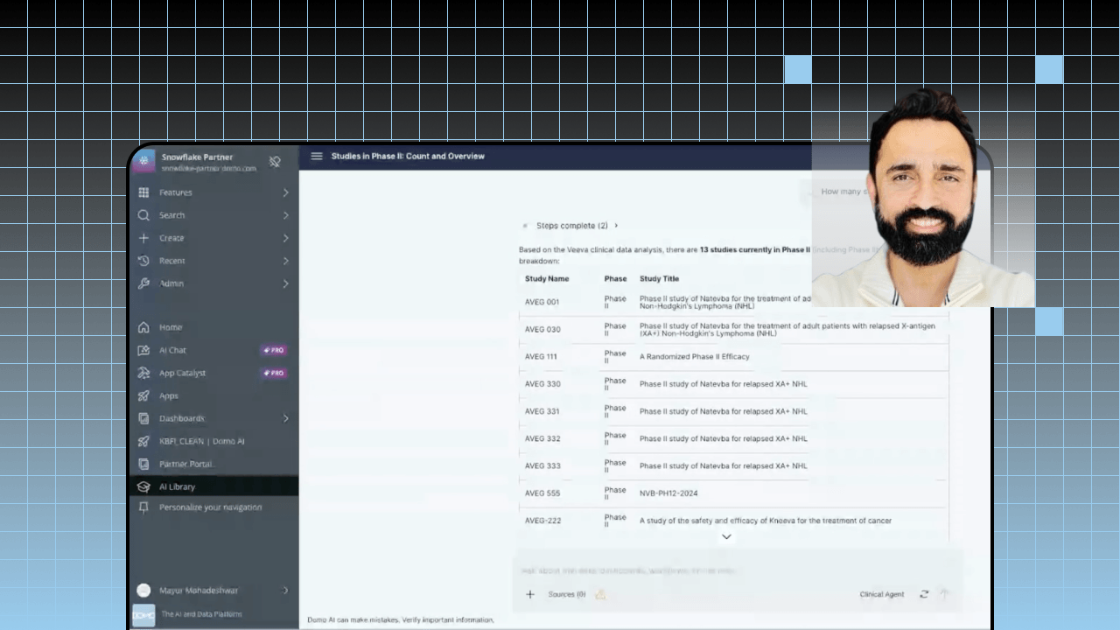Image resolution: width=1120 pixels, height=630 pixels.
Task: Click 'A Randomized Phase II Efficacy' title
Action: click(694, 357)
